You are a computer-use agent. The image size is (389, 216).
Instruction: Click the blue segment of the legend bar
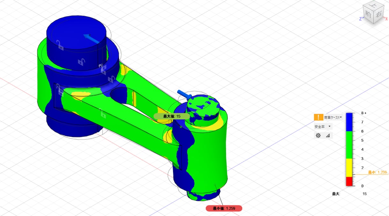(350, 122)
